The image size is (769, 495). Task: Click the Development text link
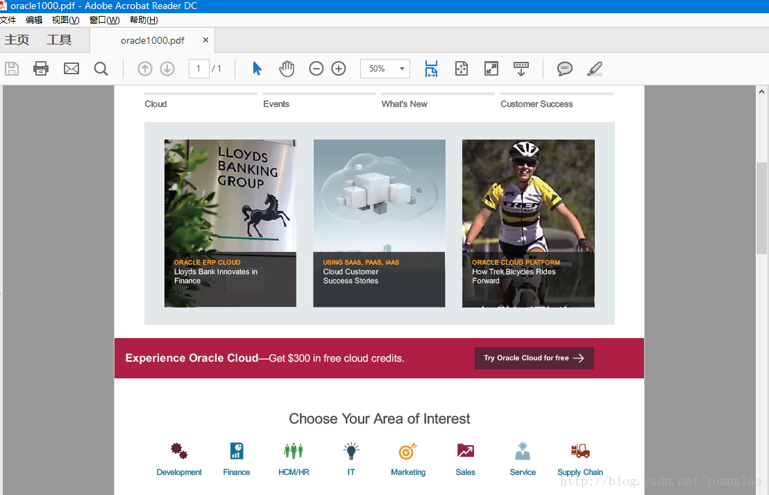click(x=179, y=472)
